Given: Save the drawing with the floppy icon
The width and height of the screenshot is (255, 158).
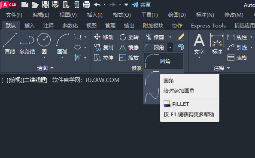Looking at the screenshot, I should coord(46,5).
